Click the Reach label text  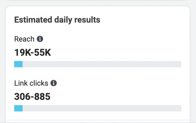[x=24, y=39]
